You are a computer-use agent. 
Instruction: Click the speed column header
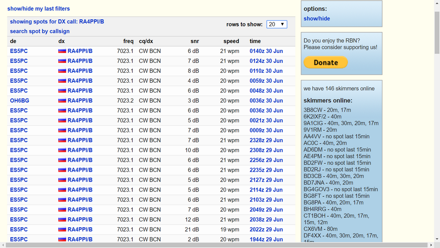[x=231, y=41]
